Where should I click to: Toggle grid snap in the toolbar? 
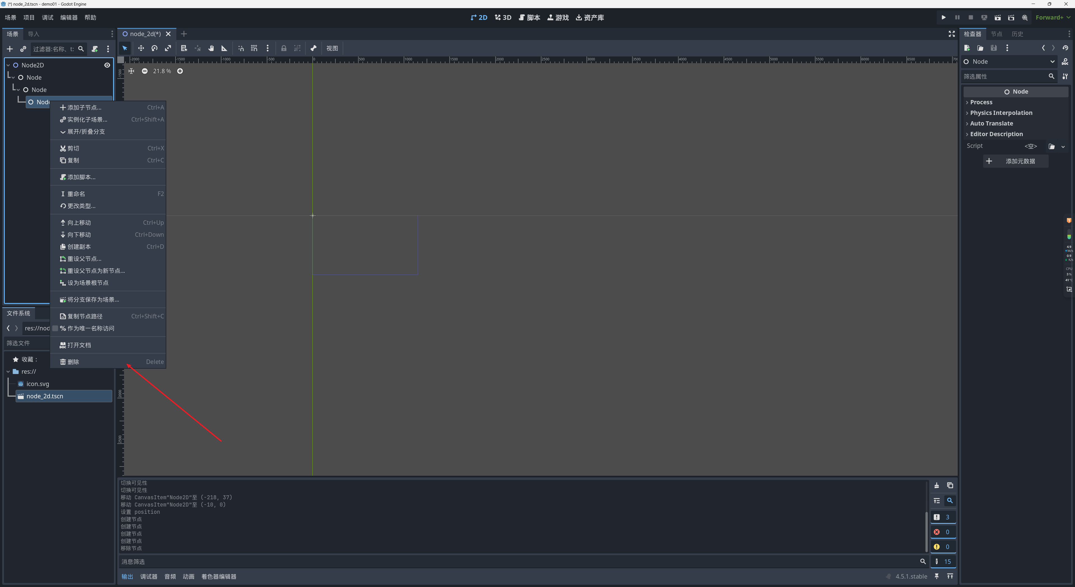click(254, 48)
